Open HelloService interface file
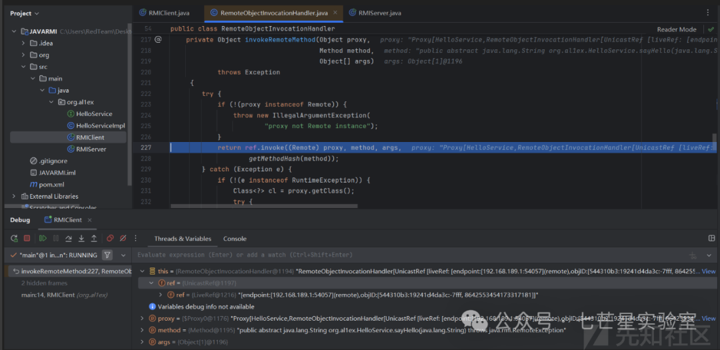 click(x=90, y=113)
